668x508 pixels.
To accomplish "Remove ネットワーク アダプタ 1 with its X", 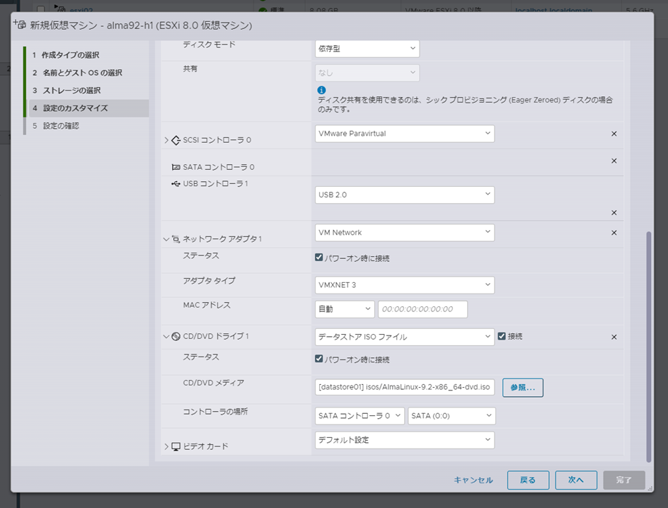I will [x=614, y=233].
